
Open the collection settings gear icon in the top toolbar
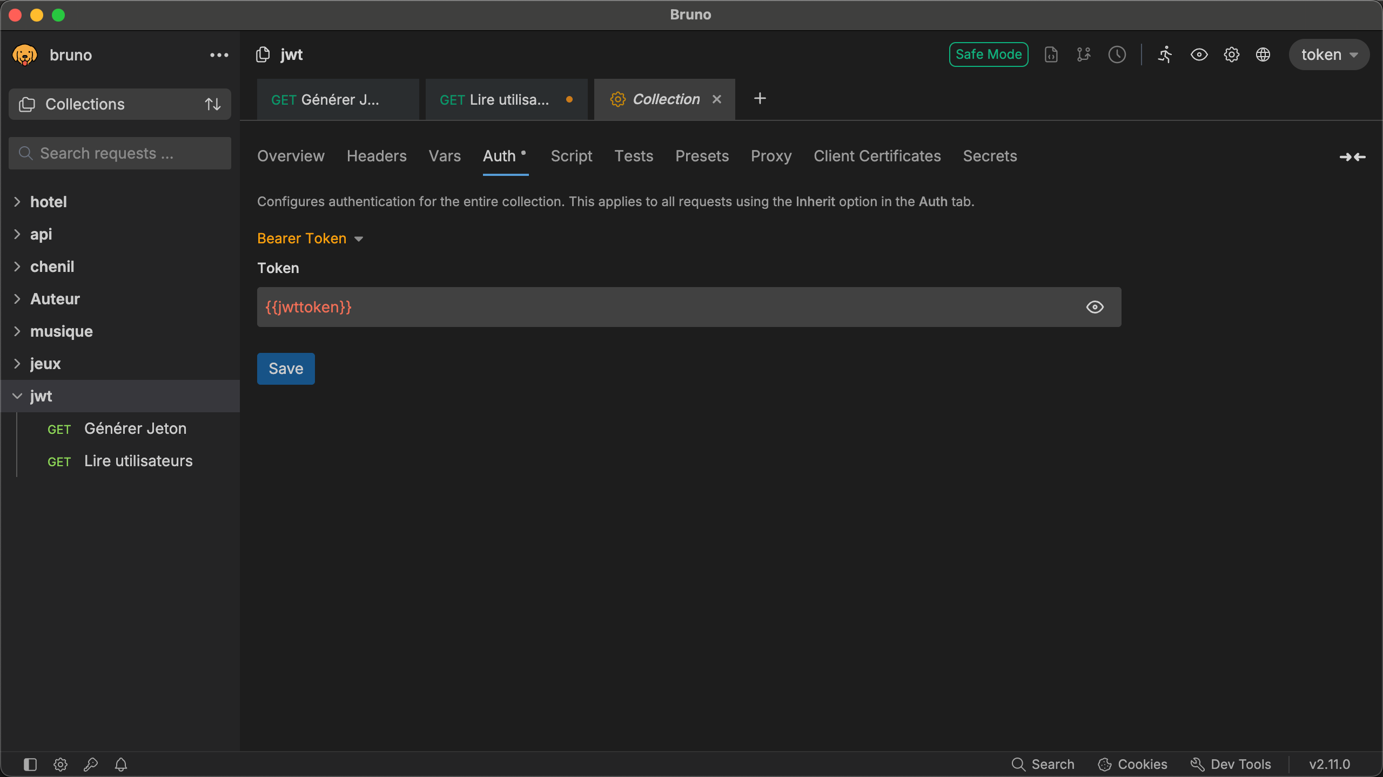[x=1231, y=54]
